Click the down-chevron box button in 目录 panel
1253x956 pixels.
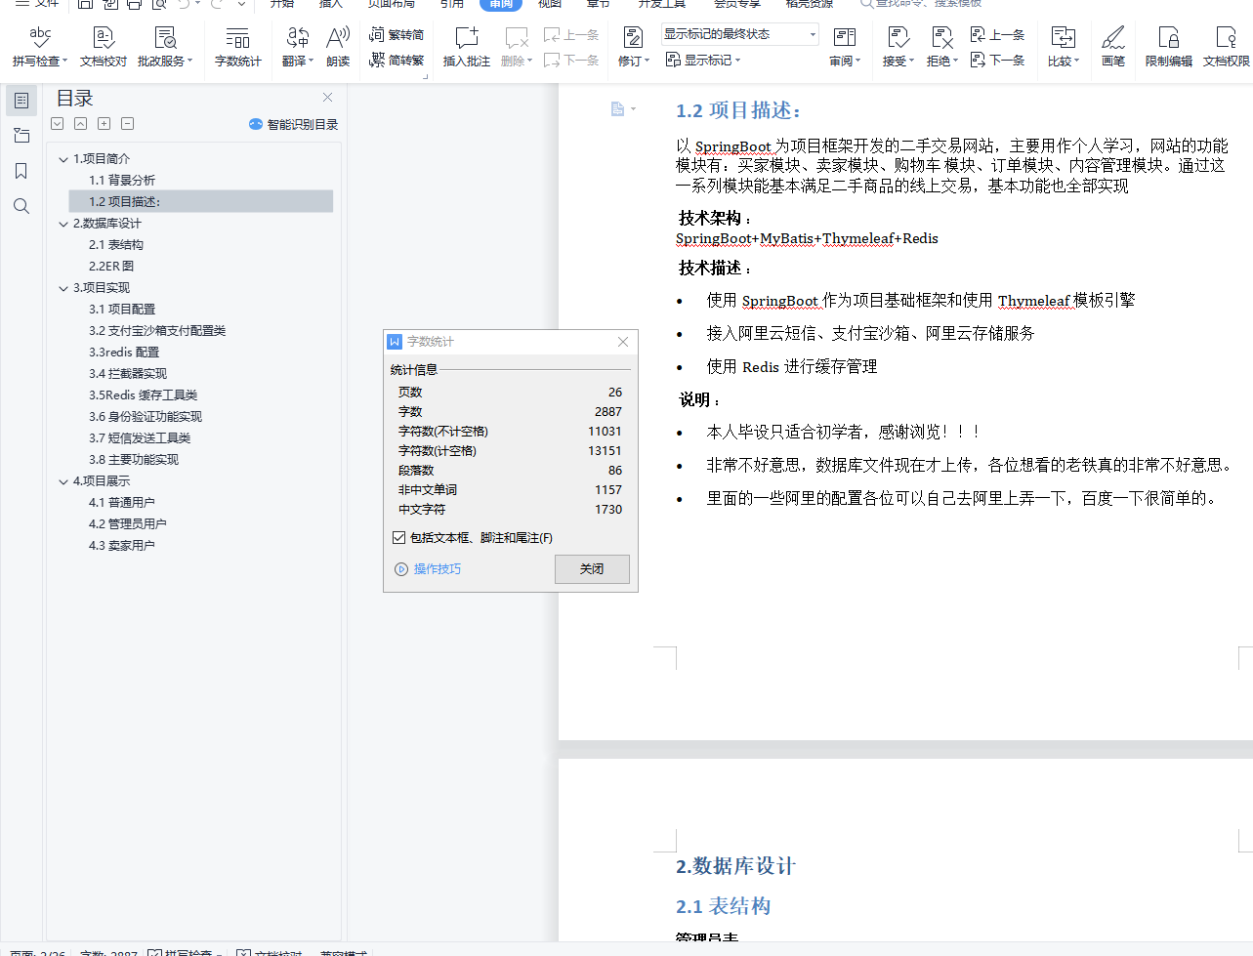(x=58, y=124)
